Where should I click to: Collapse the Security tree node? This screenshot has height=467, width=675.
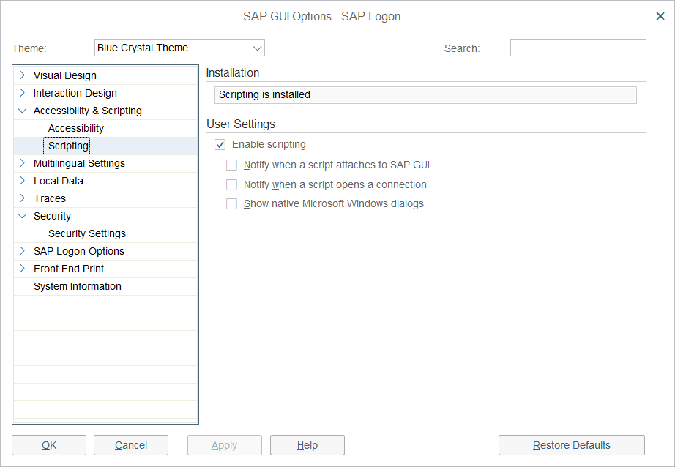(23, 216)
